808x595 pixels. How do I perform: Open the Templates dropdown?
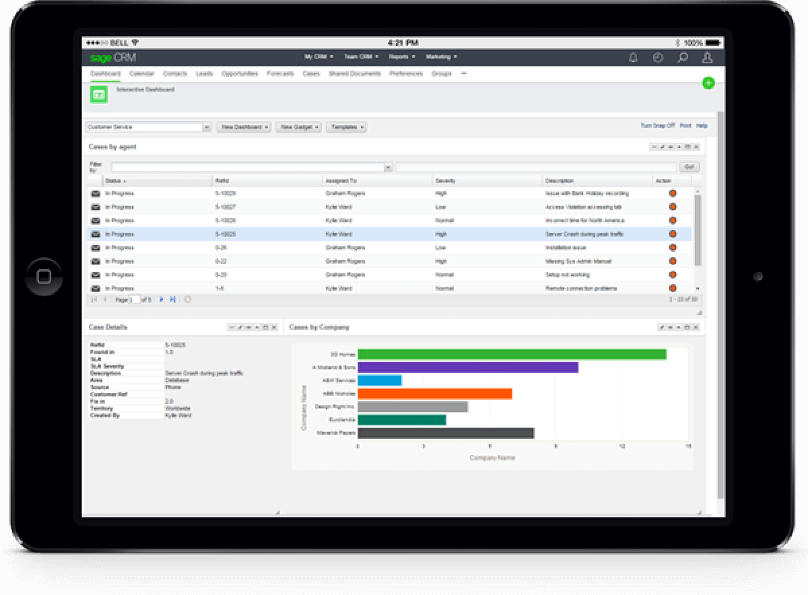coord(345,127)
